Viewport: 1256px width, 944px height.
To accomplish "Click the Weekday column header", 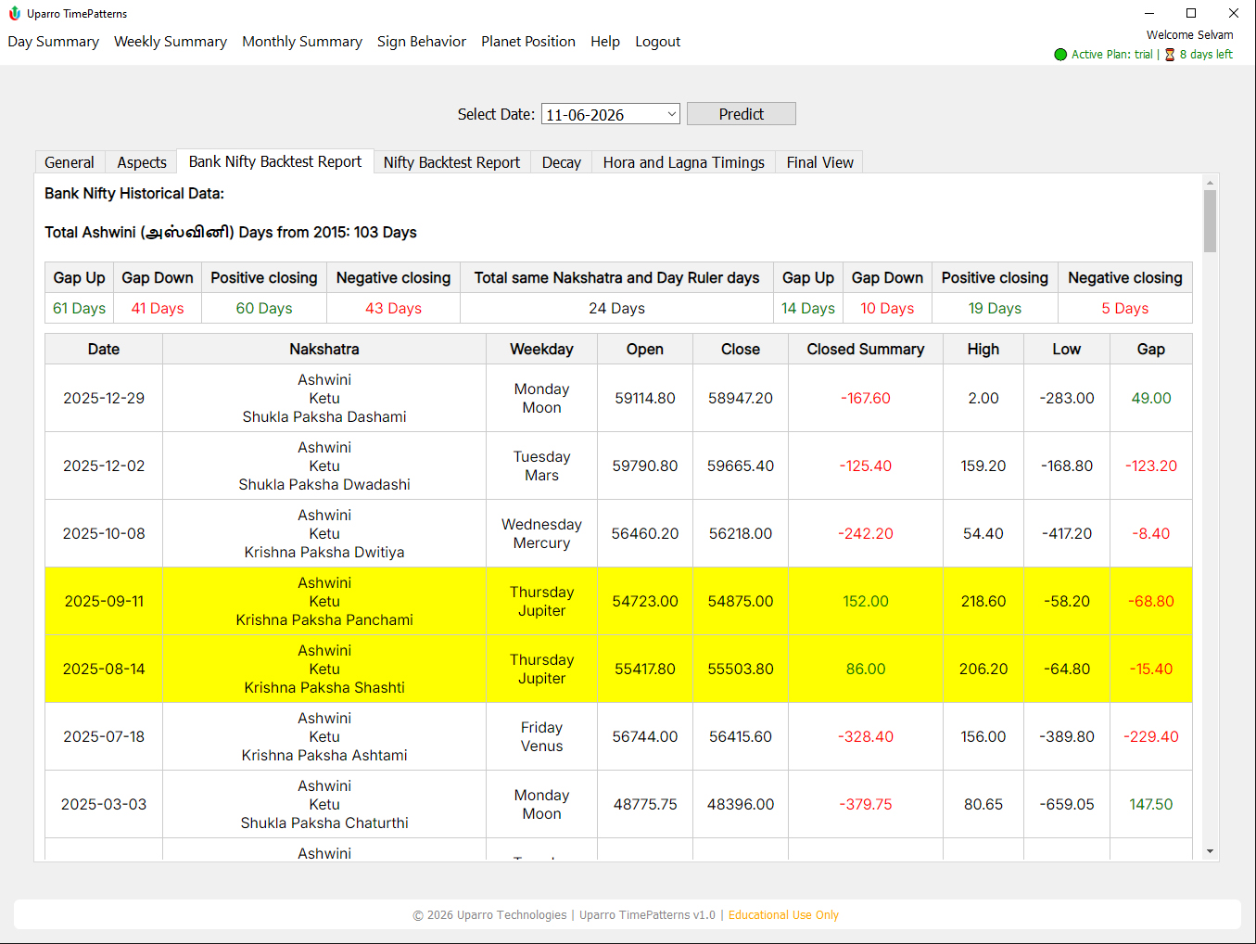I will coord(542,350).
